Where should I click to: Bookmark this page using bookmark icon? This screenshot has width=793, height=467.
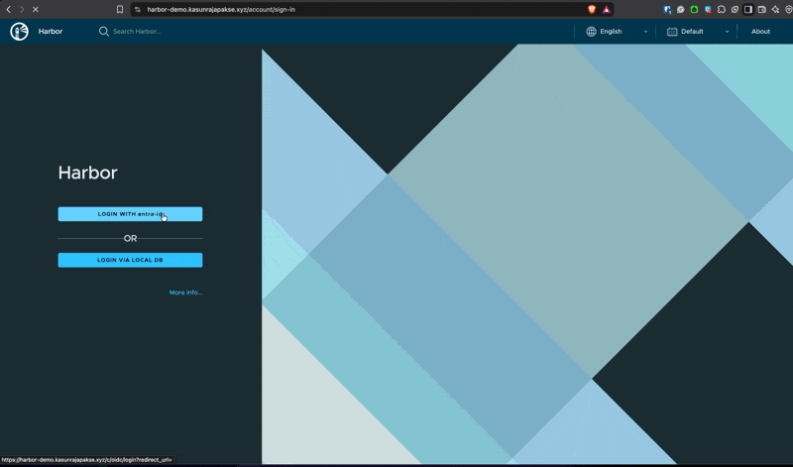coord(120,9)
